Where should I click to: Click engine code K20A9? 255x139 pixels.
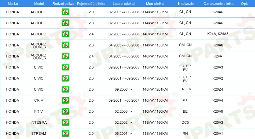click(x=218, y=111)
